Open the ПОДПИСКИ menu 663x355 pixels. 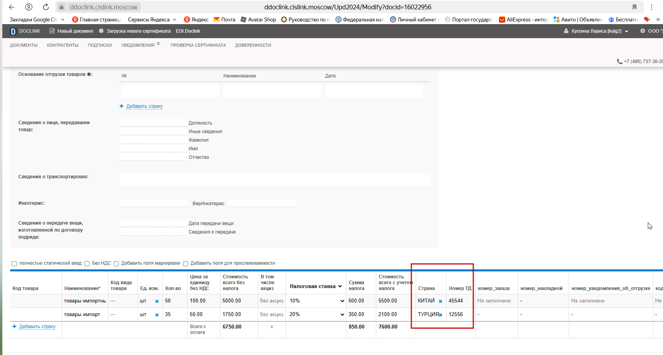pos(100,45)
